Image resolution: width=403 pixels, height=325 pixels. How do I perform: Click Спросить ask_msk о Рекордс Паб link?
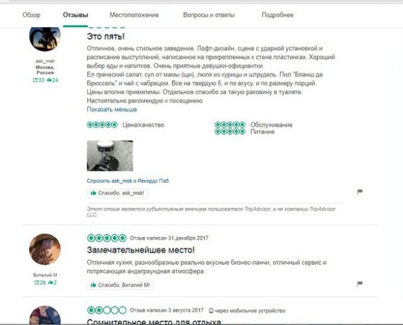pos(128,181)
